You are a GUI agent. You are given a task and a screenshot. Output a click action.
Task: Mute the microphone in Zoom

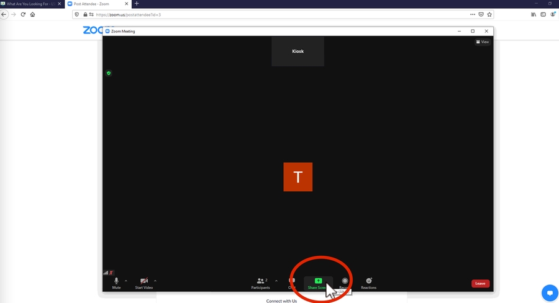click(116, 283)
